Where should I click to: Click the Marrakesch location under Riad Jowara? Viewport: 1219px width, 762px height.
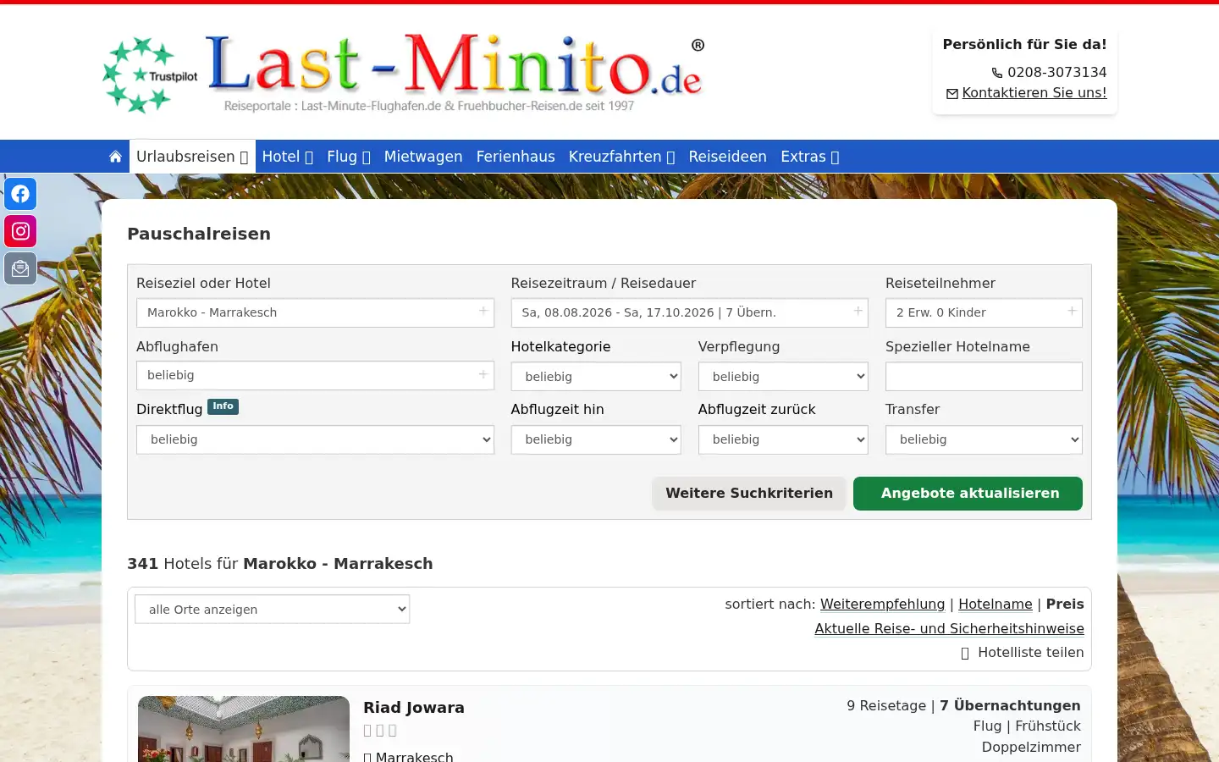[414, 756]
